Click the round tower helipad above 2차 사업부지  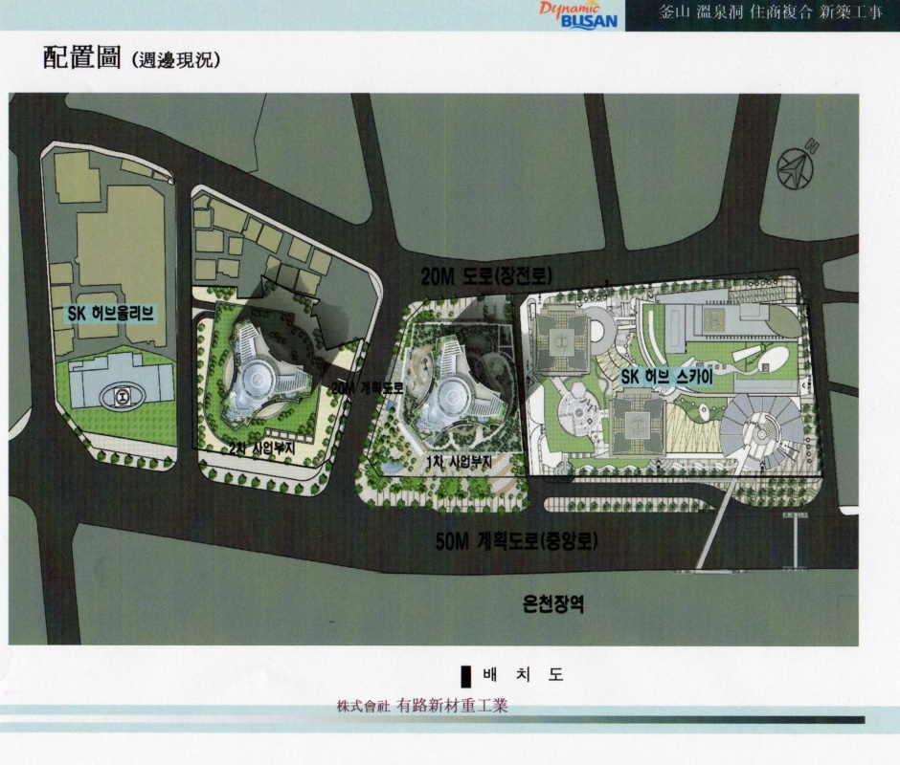click(x=259, y=379)
